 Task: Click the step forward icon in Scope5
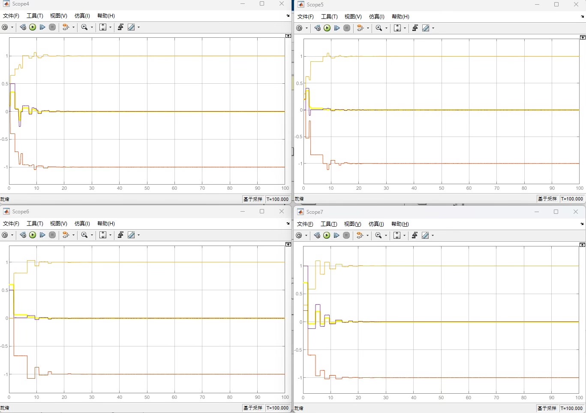(x=337, y=28)
